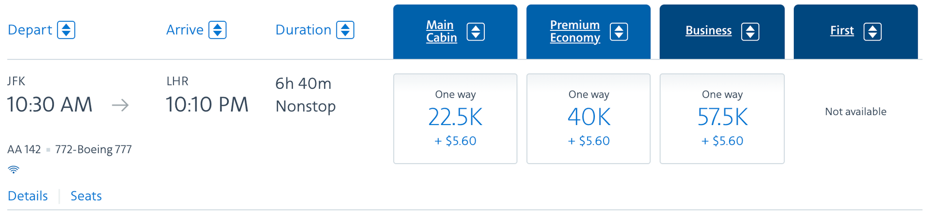Select the 40K Premium Economy fare
This screenshot has width=927, height=213.
(x=589, y=119)
